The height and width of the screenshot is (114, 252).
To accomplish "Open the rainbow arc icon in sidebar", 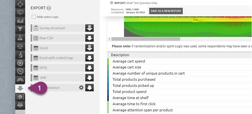I will (x=20, y=80).
